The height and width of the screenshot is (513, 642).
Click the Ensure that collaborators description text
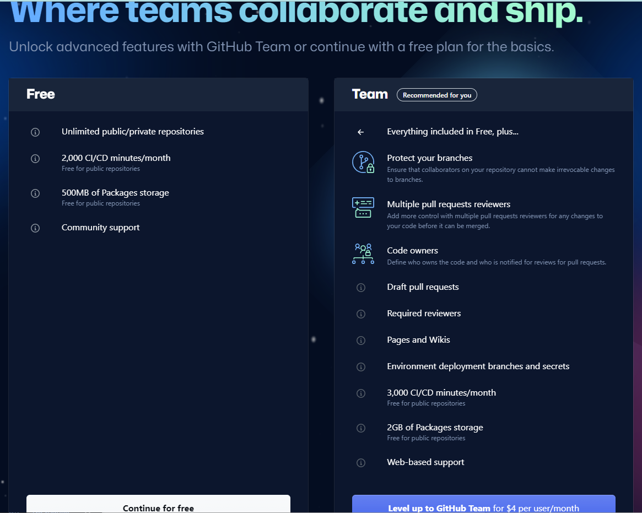tap(501, 175)
